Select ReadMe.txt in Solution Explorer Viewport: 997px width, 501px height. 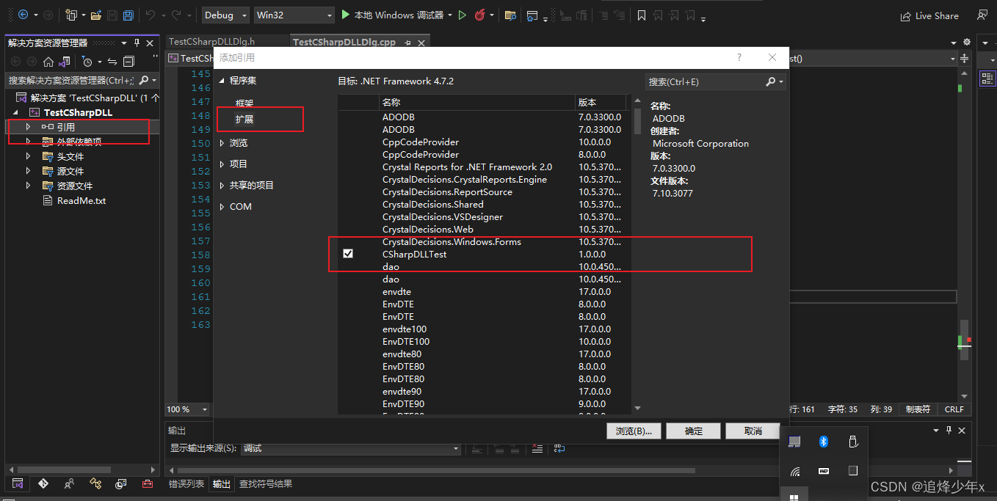click(x=81, y=200)
